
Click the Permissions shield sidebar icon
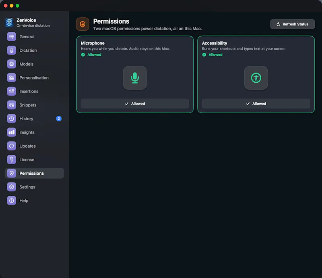point(12,173)
